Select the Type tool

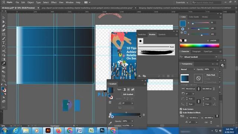click(x=3, y=43)
